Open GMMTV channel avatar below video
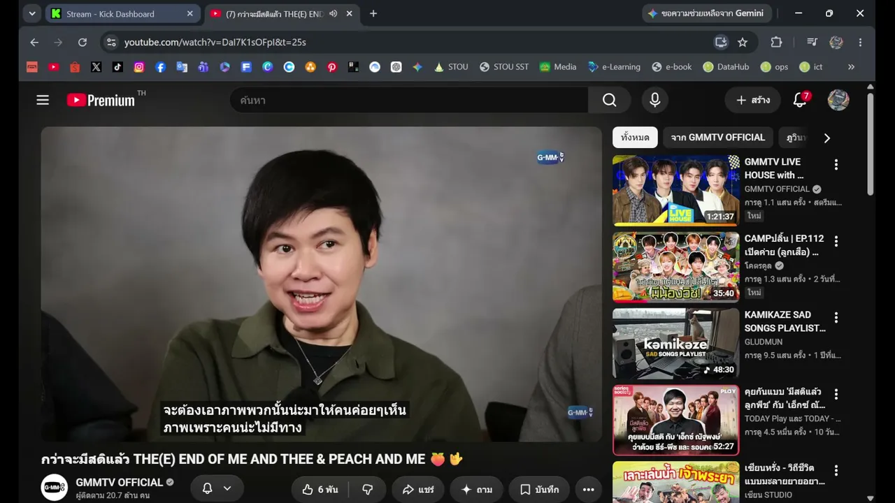The height and width of the screenshot is (503, 895). 54,487
